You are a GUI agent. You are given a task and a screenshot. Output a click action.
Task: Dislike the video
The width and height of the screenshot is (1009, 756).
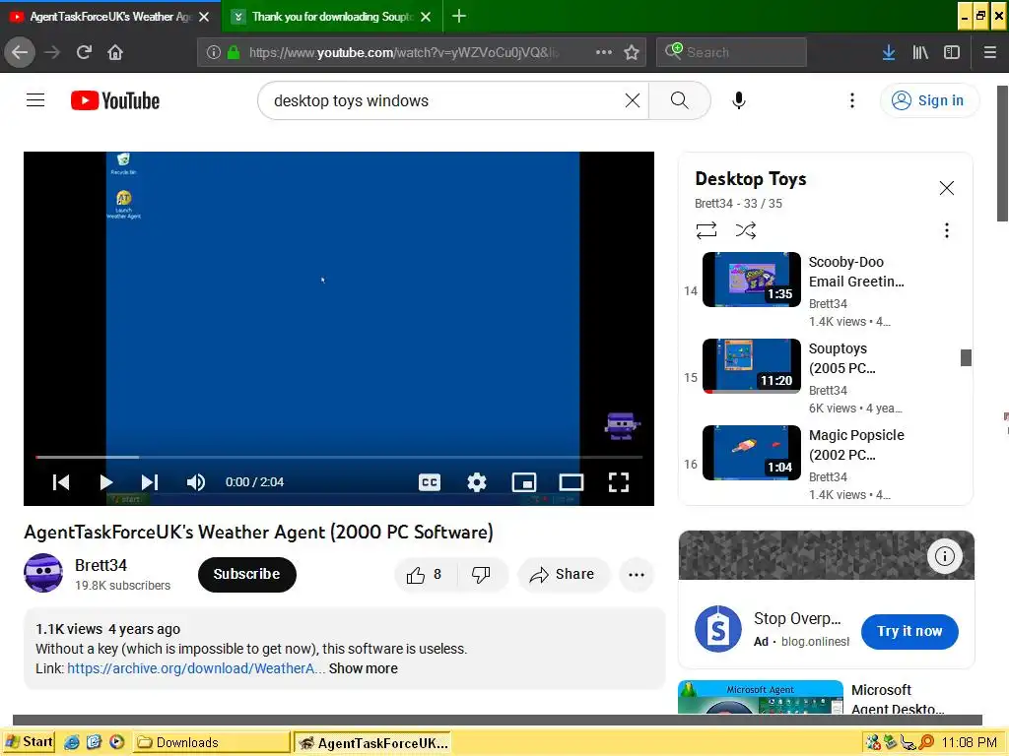pos(481,574)
